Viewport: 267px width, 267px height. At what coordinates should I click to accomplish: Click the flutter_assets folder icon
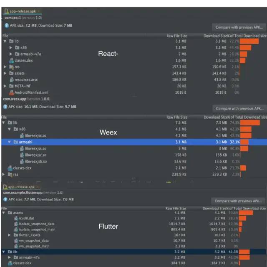coord(16,235)
